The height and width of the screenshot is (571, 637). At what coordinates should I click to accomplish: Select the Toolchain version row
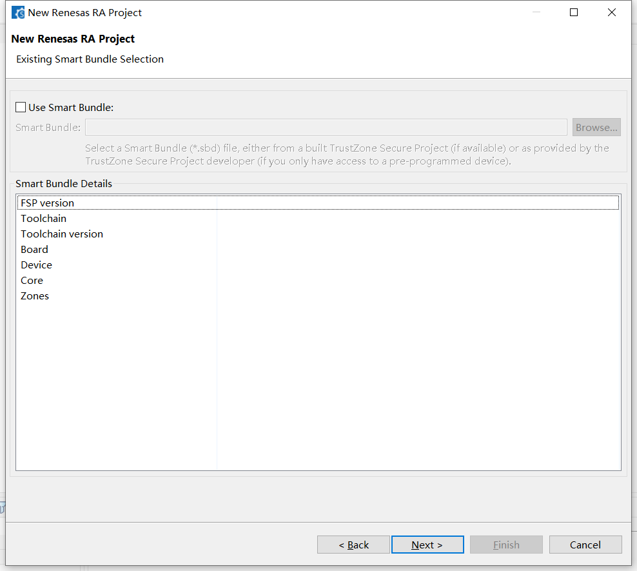(318, 234)
